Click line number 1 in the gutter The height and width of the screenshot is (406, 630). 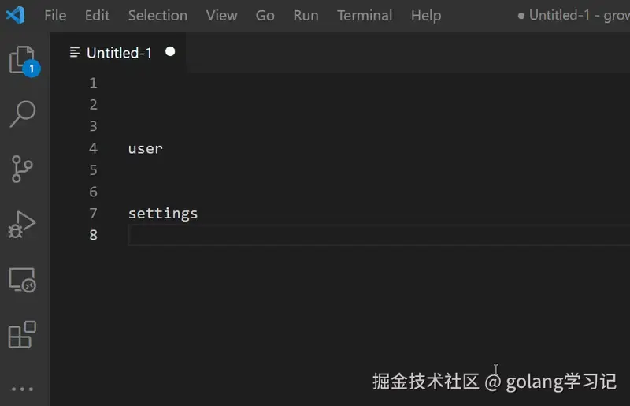[x=93, y=83]
